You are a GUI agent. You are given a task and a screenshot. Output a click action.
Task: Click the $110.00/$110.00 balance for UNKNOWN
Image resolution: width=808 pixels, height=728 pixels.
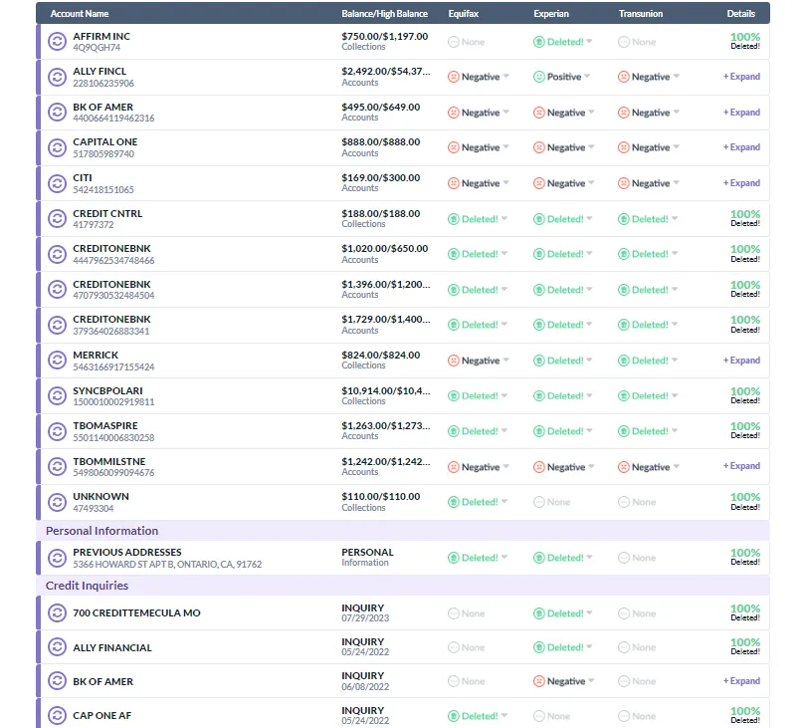[381, 497]
